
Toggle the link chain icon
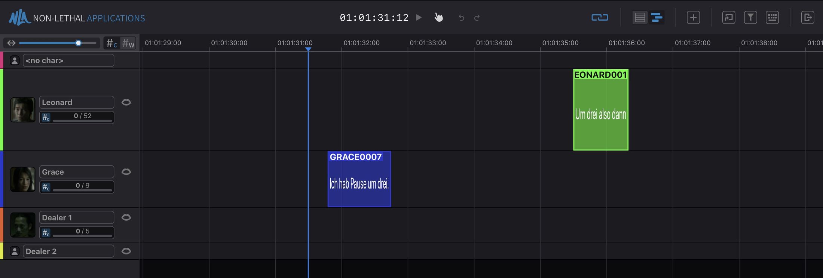click(600, 18)
